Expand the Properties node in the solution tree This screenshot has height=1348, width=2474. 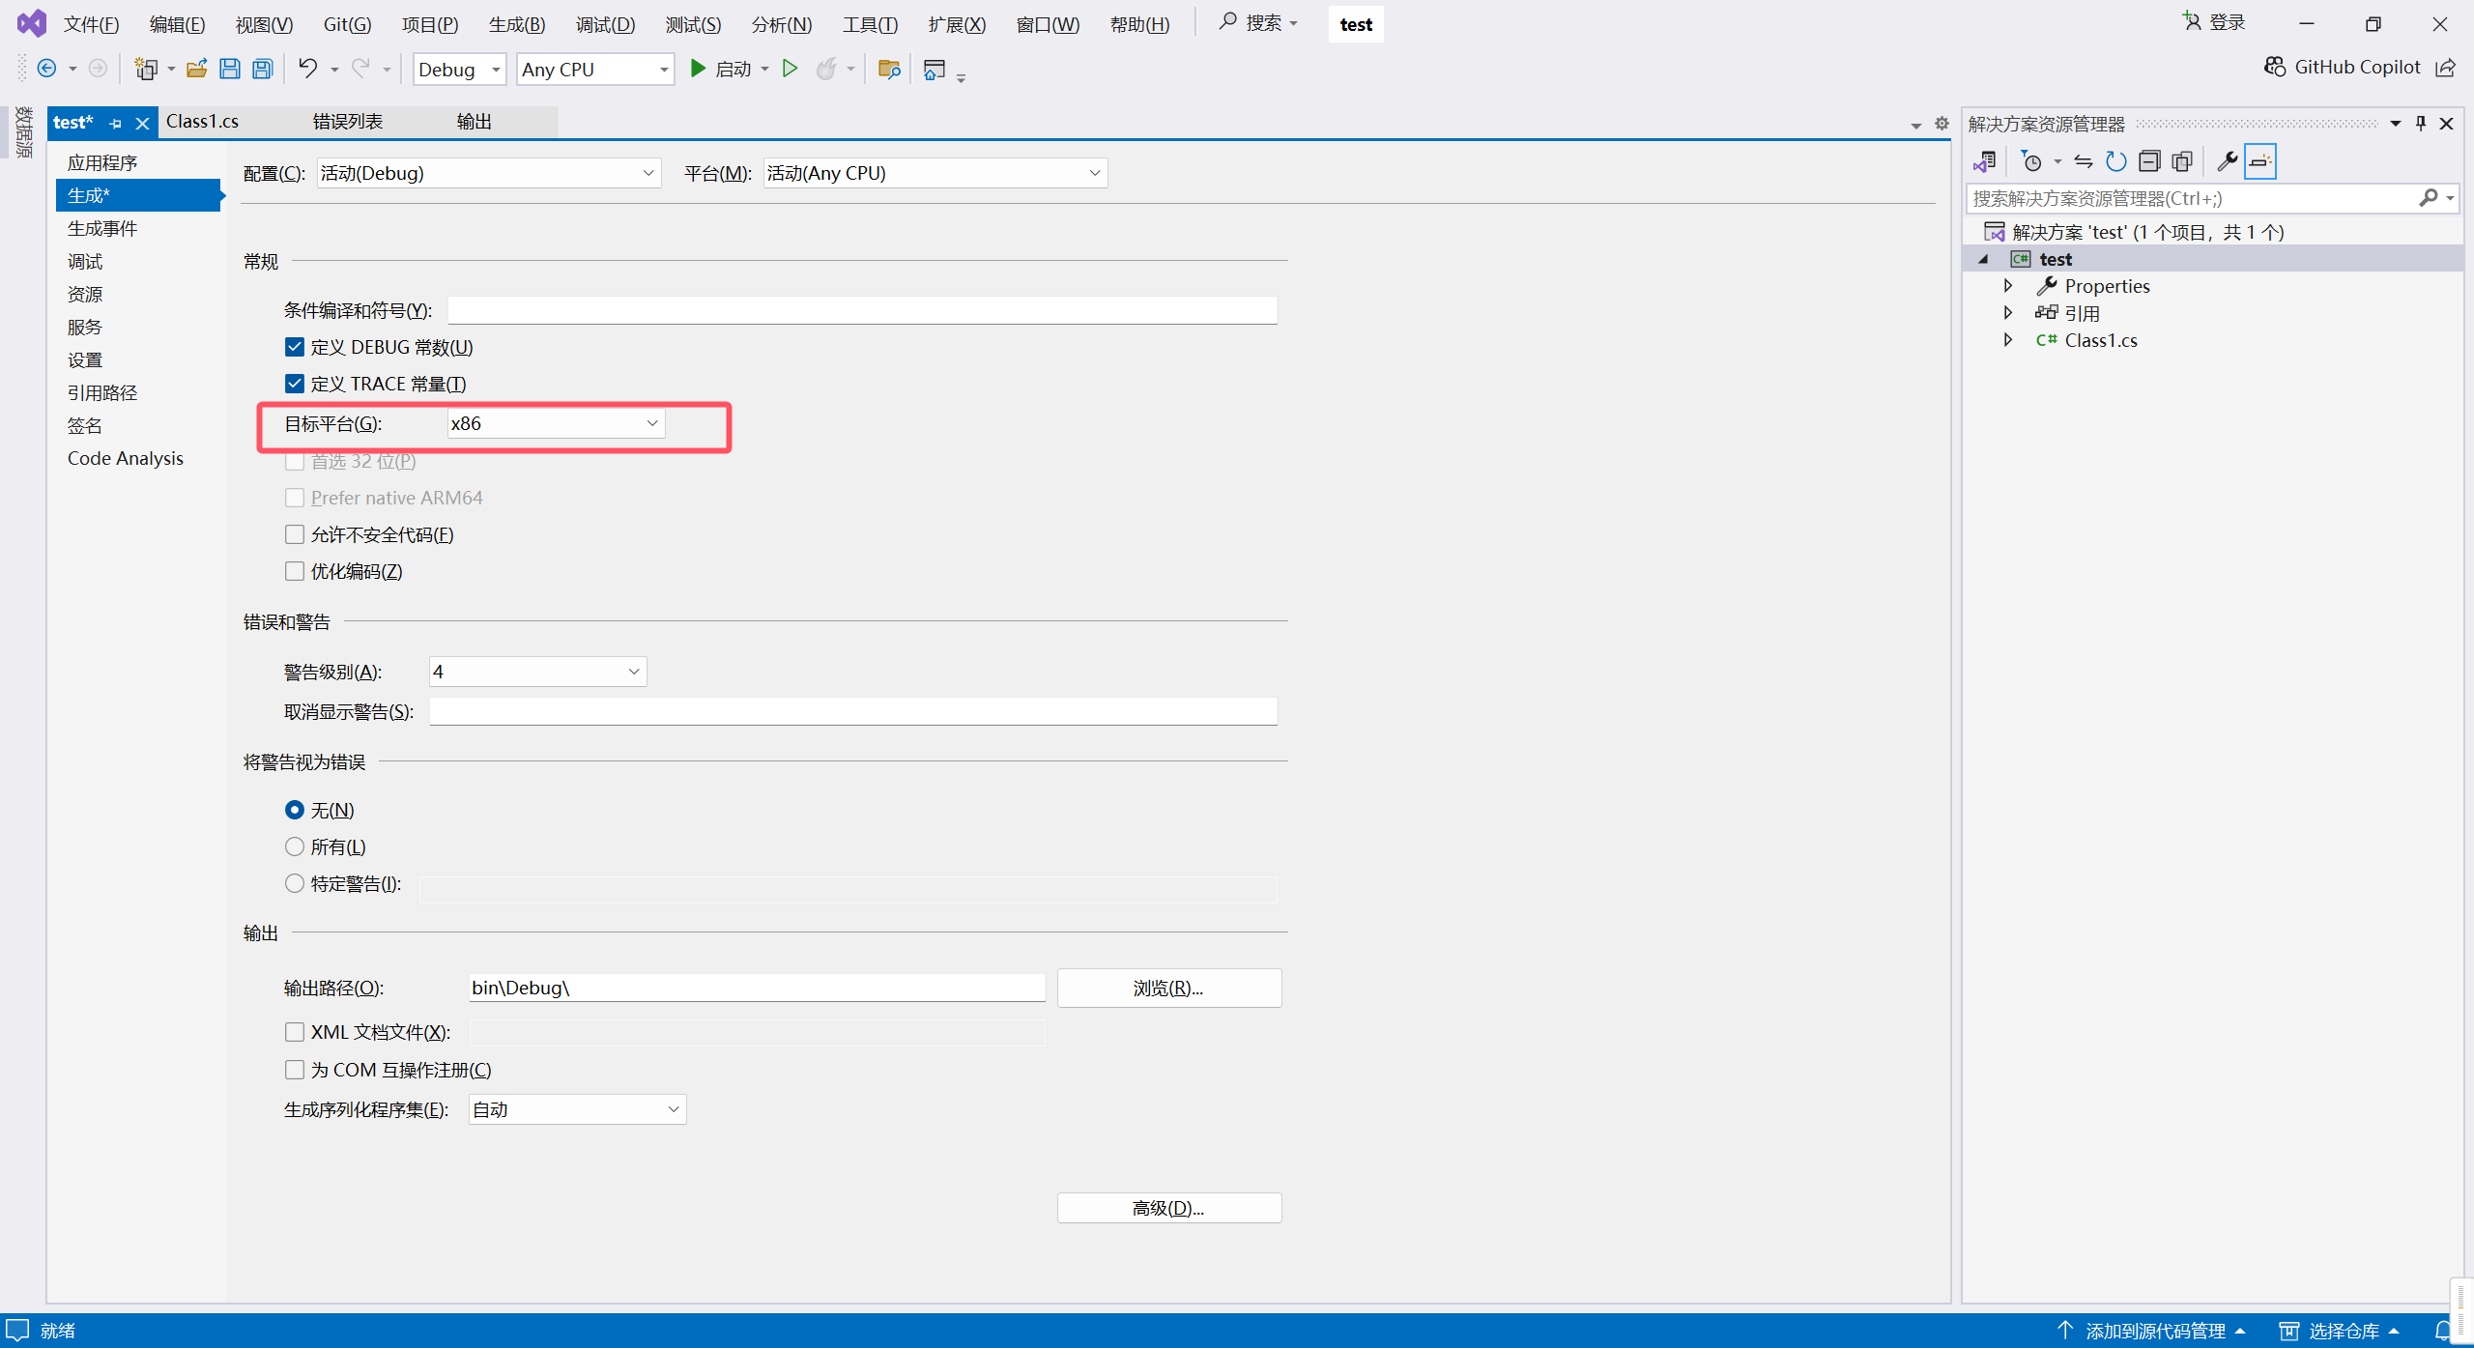point(2008,286)
